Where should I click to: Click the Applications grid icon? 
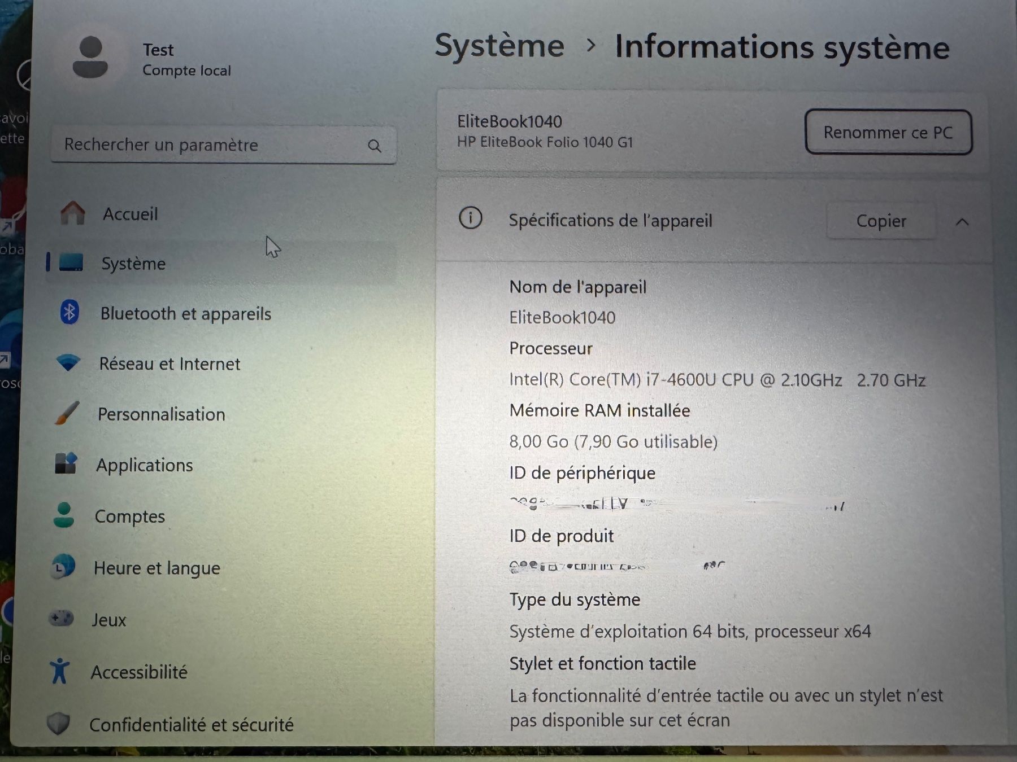click(66, 463)
